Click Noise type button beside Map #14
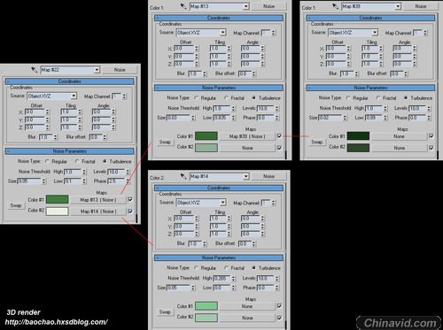Viewport: 443px width, 330px height. (x=268, y=176)
